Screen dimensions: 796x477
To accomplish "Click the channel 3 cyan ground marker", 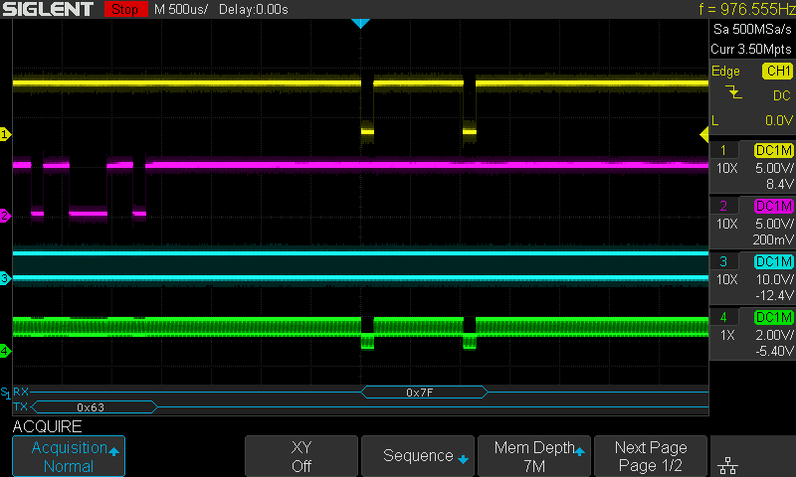I will tap(5, 279).
